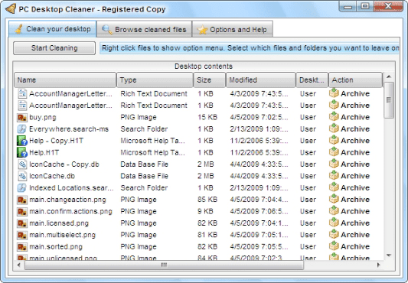The image size is (408, 283).
Task: Select the Everywhere.search-ms file name
Action: click(x=69, y=129)
